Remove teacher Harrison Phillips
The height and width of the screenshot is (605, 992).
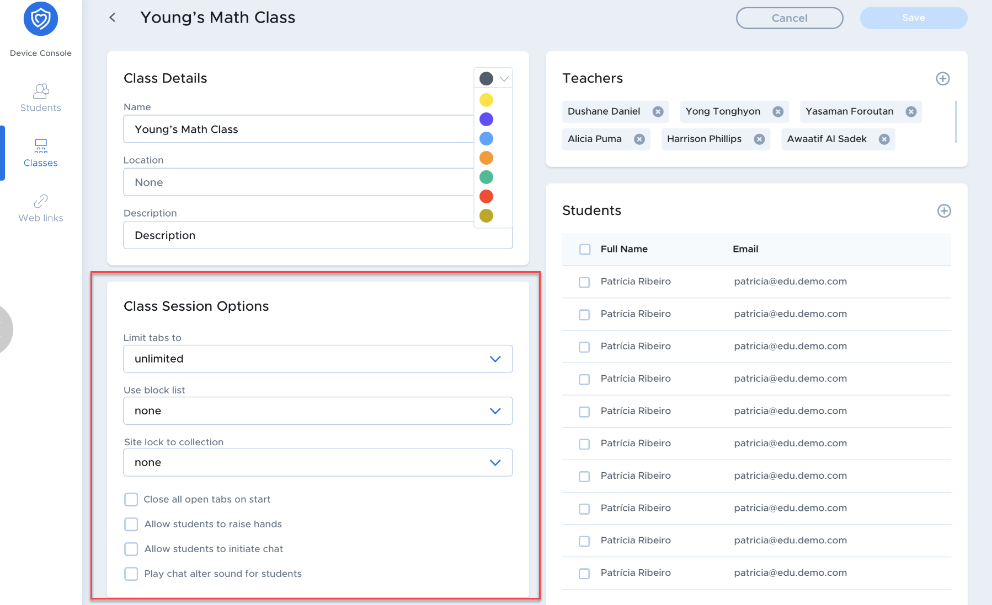tap(759, 139)
